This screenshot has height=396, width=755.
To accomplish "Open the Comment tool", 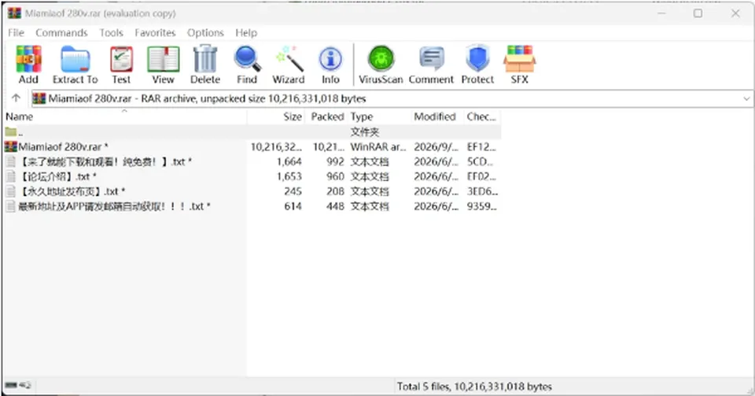I will click(x=432, y=65).
